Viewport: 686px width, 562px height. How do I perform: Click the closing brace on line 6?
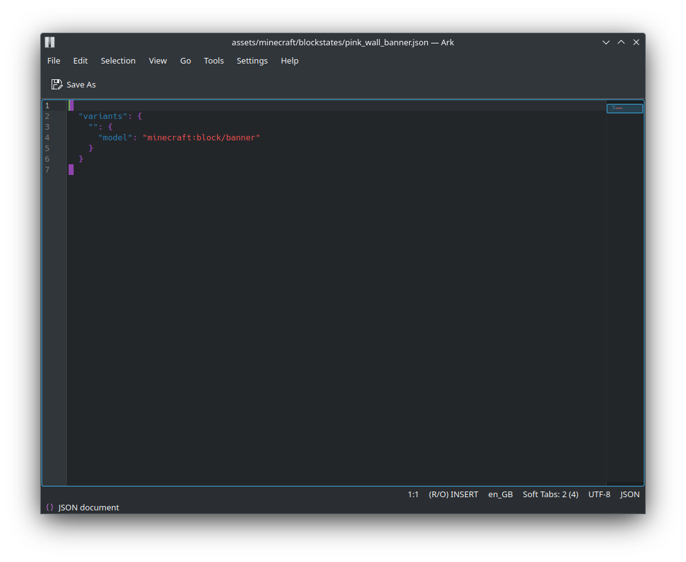point(81,159)
